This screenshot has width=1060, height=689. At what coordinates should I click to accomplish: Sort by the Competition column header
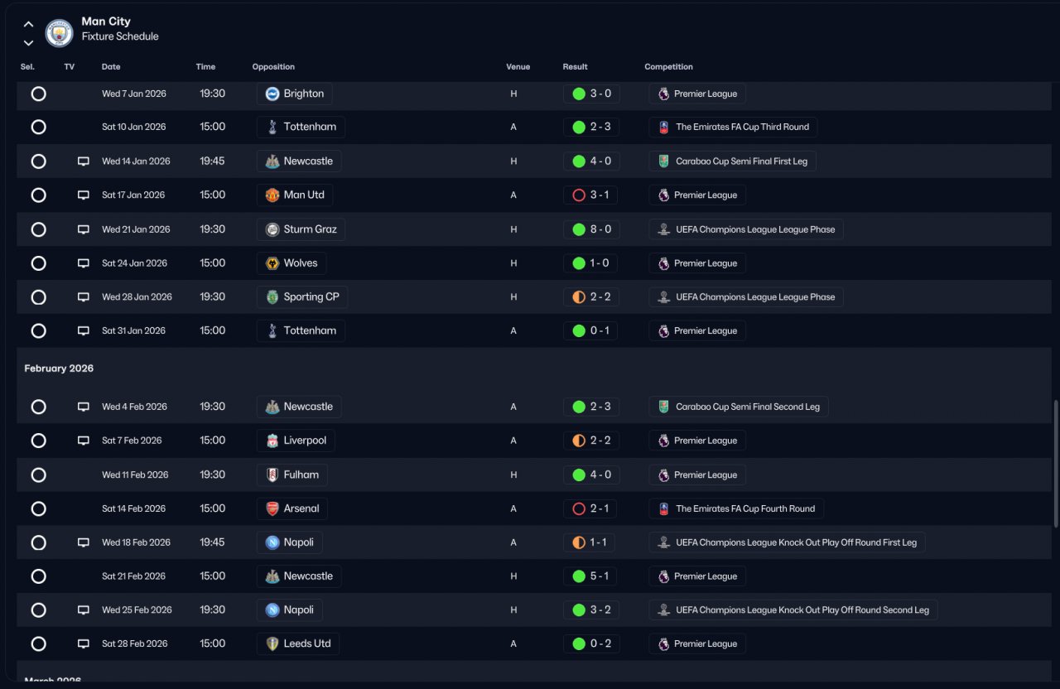(x=668, y=67)
